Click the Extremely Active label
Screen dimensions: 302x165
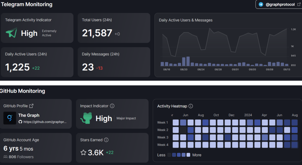[49, 33]
